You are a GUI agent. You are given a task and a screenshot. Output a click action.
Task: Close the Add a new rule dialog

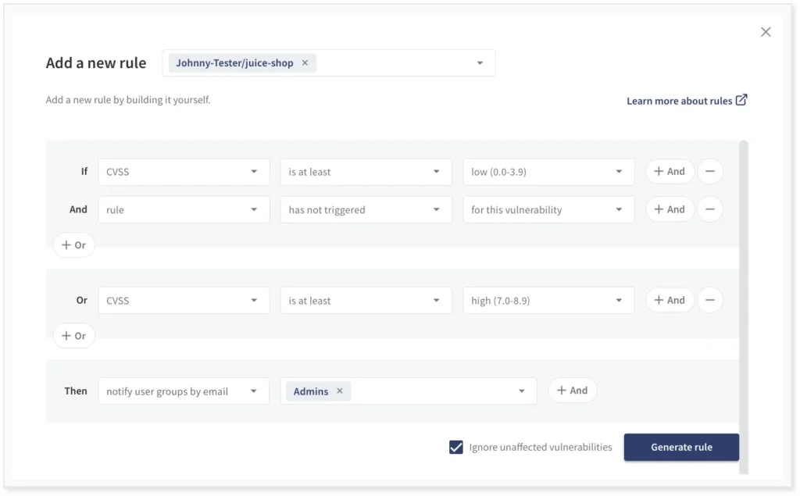(x=766, y=32)
